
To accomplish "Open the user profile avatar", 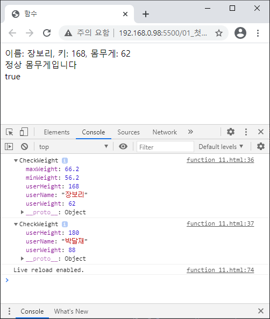I will coord(240,33).
